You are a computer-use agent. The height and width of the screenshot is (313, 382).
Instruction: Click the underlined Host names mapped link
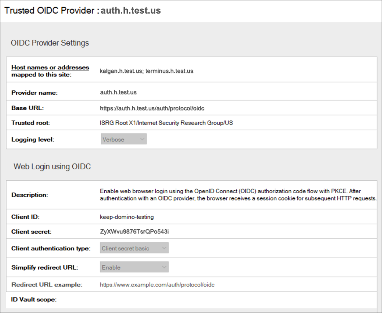click(50, 67)
